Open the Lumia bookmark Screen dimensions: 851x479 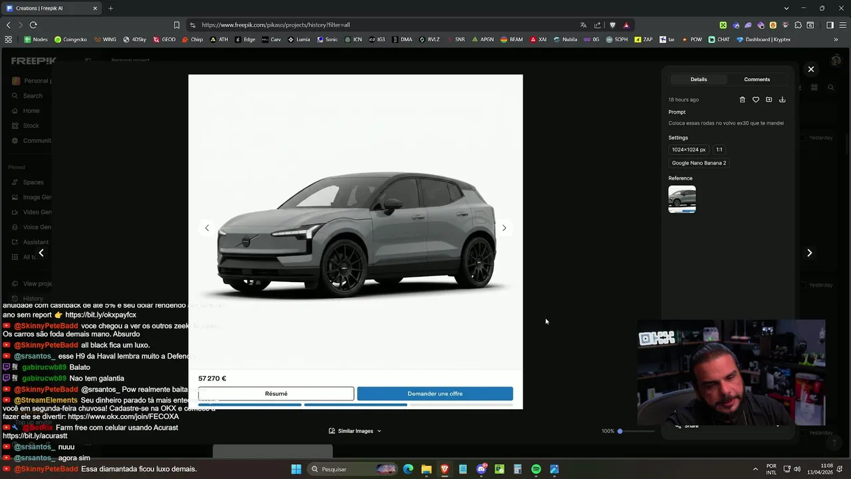(299, 39)
